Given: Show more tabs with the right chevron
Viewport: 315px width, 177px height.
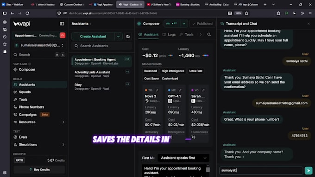Looking at the screenshot, I should [x=201, y=35].
